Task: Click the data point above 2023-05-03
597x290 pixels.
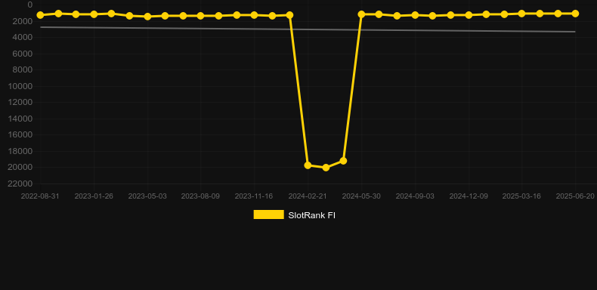Action: (x=147, y=17)
